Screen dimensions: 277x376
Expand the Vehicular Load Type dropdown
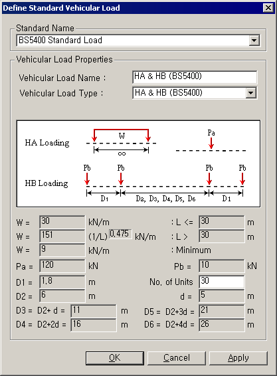tap(250, 93)
